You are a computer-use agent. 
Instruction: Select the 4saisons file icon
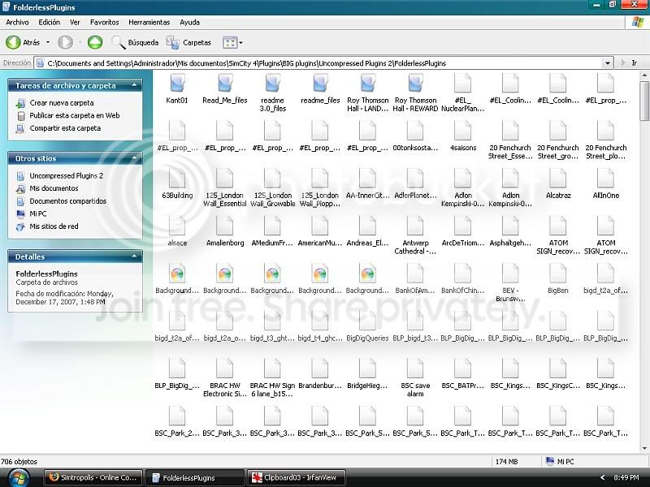463,131
